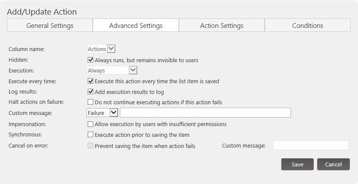358x184 pixels.
Task: Switch to the General Settings tab
Action: [50, 25]
